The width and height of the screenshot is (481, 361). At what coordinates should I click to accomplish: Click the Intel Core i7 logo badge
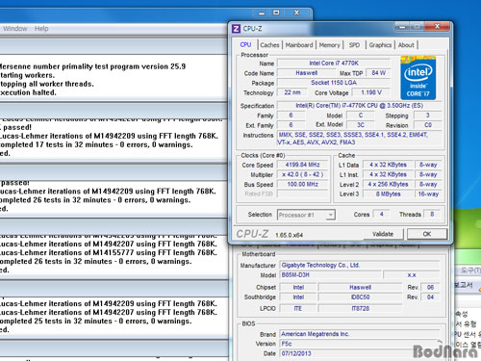pyautogui.click(x=418, y=78)
